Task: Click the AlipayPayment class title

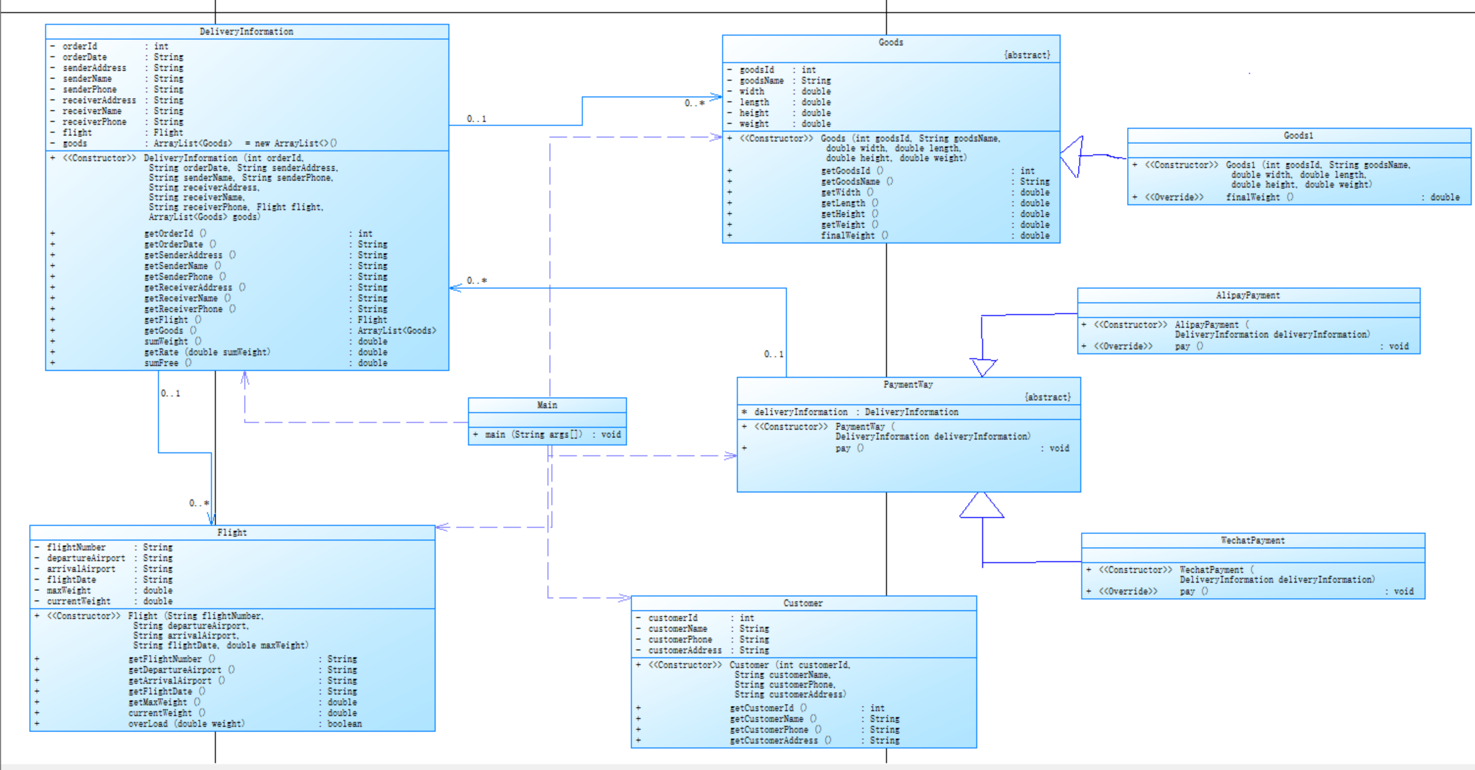Action: pyautogui.click(x=1247, y=295)
